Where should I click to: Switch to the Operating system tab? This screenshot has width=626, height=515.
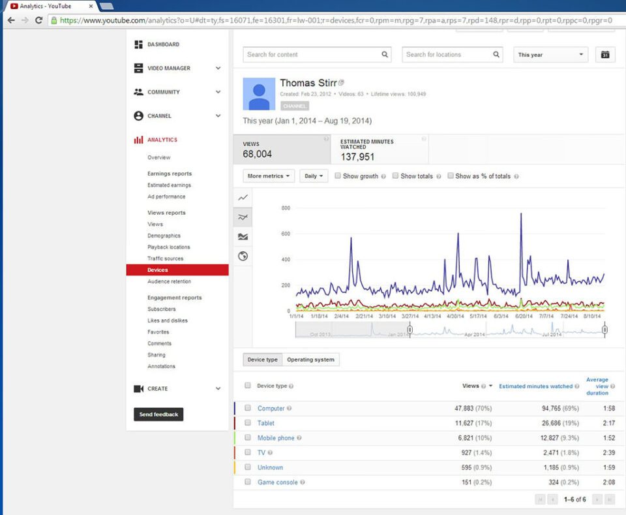pyautogui.click(x=310, y=360)
